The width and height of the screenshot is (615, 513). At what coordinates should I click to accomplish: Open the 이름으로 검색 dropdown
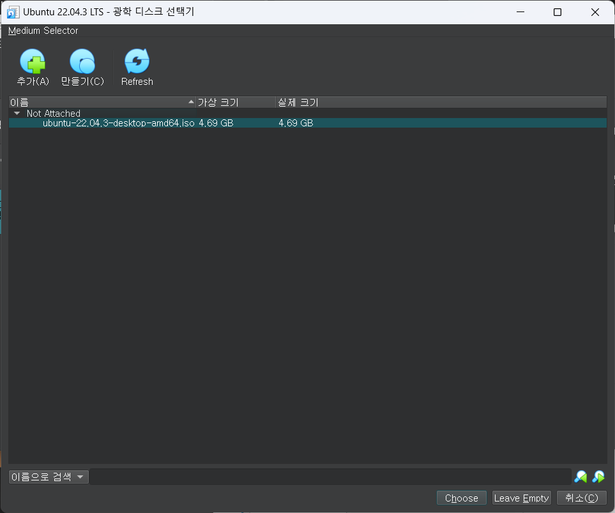point(49,477)
